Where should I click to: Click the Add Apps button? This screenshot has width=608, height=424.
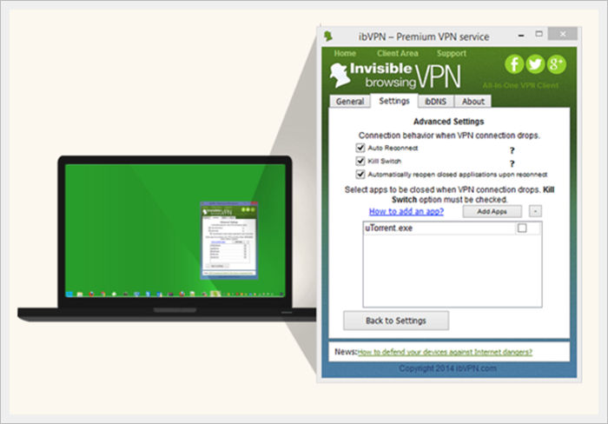[x=492, y=211]
